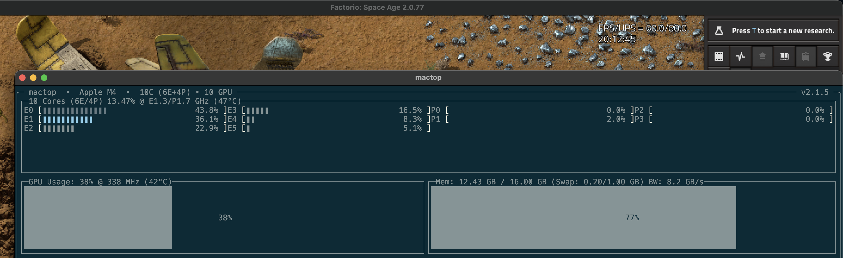The image size is (843, 258).
Task: Click "Mem: 12.43 GB / 16.00 GB" panel heading
Action: coord(570,182)
